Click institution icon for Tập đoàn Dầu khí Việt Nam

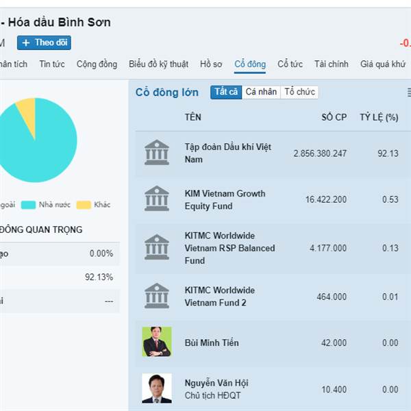[x=157, y=152]
